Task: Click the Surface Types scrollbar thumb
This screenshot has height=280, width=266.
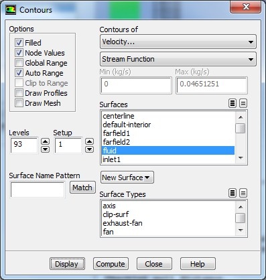Action: (241, 218)
